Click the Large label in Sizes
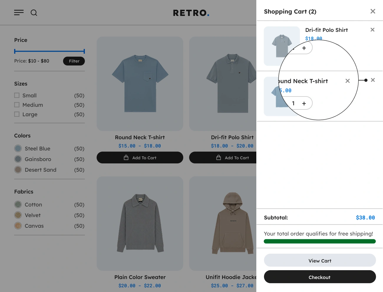Screen dimensions: 383x292 (30, 114)
